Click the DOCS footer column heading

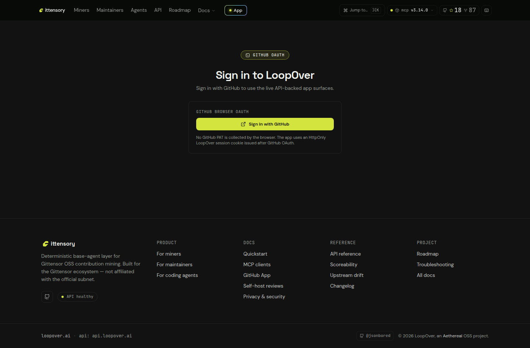click(x=249, y=243)
